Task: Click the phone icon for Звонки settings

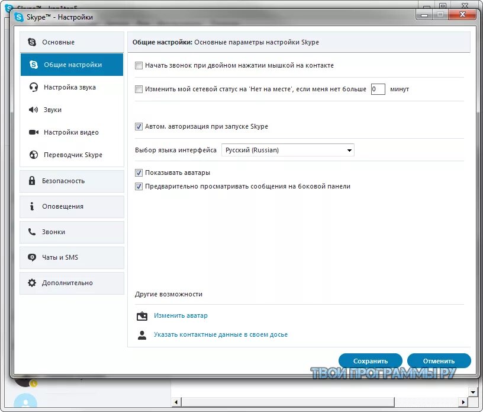Action: click(32, 232)
